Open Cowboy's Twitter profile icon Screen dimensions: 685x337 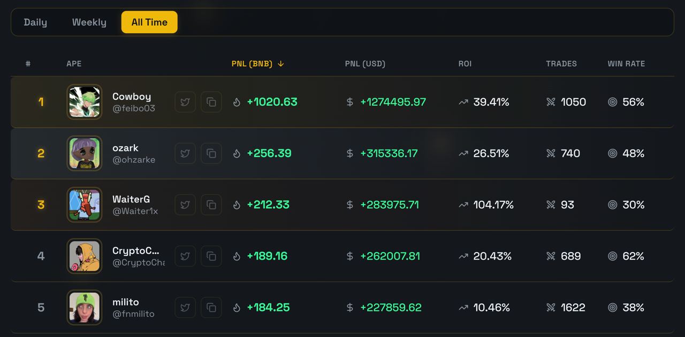pyautogui.click(x=185, y=102)
